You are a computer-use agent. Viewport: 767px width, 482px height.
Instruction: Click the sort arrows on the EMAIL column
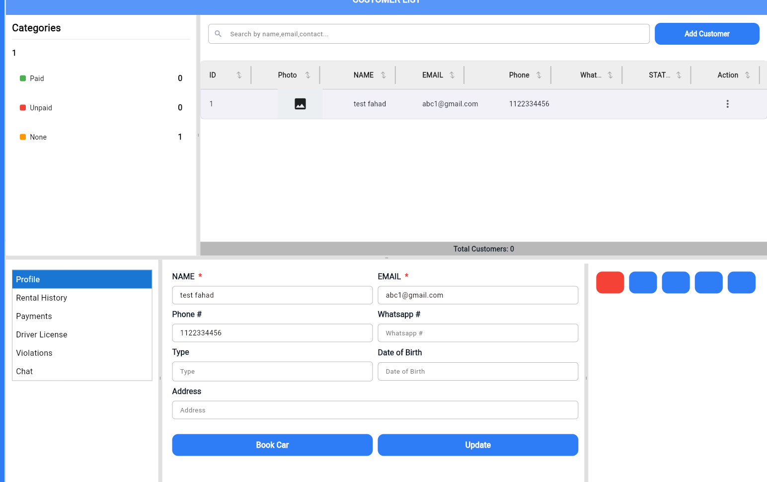coord(452,75)
